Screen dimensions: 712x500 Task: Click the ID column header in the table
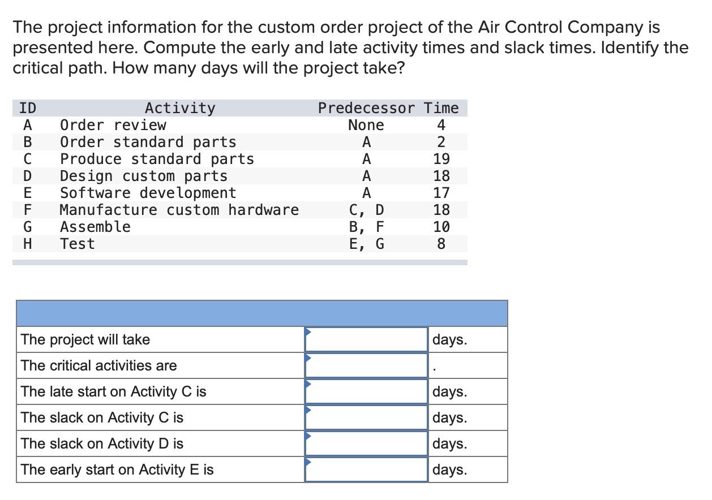pos(27,107)
